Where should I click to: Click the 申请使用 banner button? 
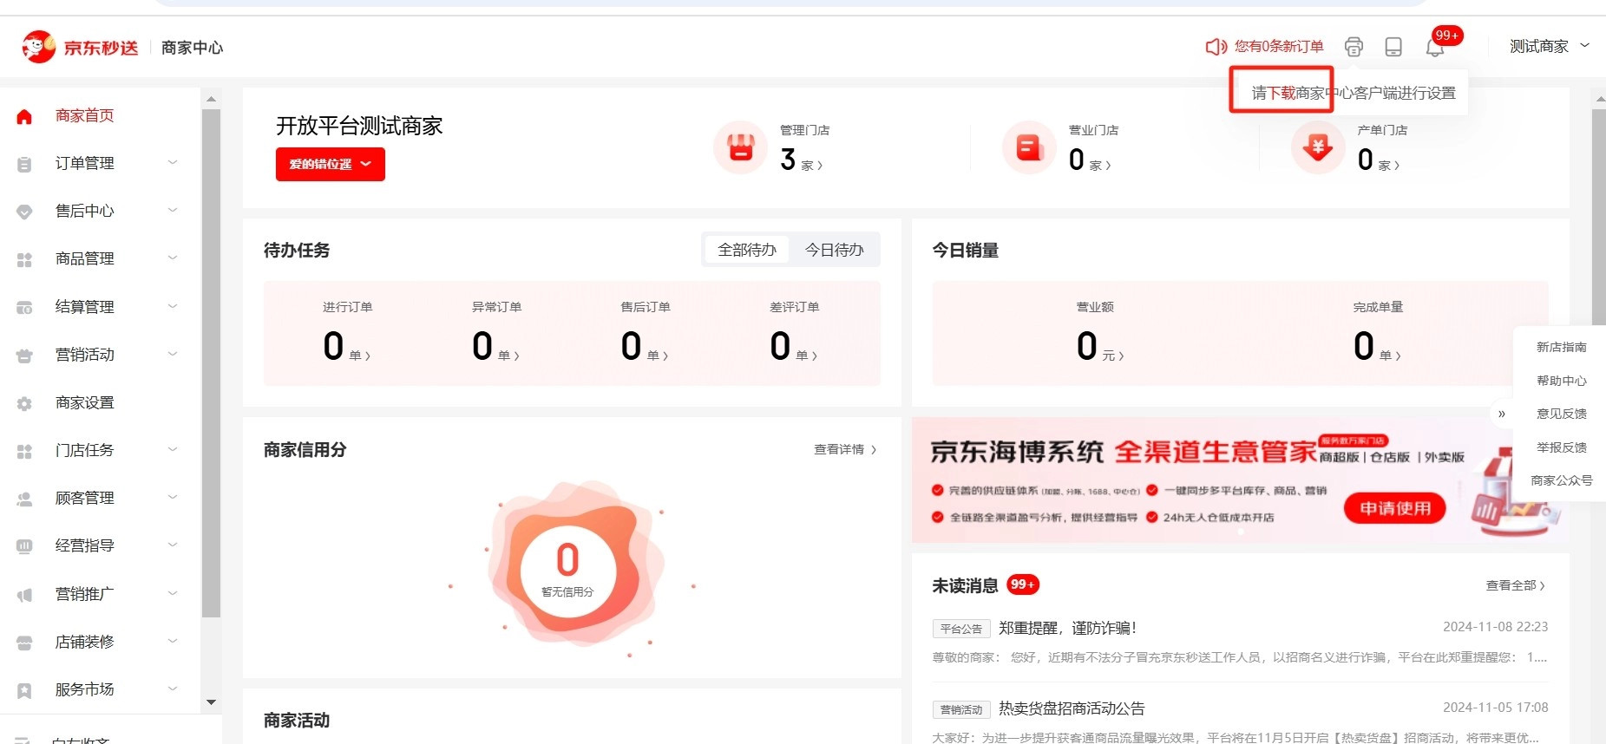[x=1394, y=508]
